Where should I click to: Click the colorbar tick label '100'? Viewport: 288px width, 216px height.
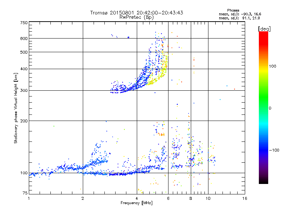tap(273, 66)
